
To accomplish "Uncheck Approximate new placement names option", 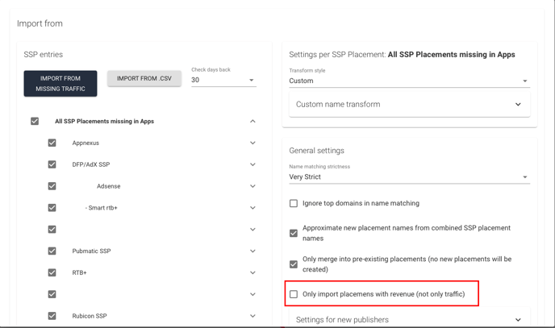I will pos(294,233).
